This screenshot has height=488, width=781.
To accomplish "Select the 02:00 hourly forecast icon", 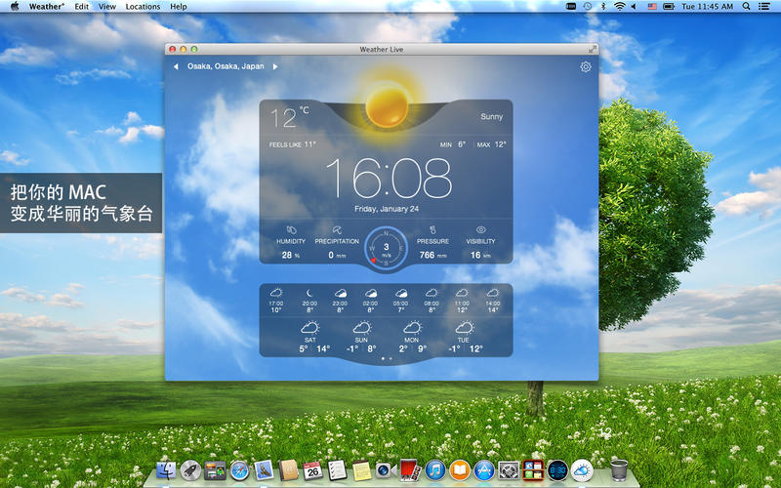I will [x=371, y=294].
